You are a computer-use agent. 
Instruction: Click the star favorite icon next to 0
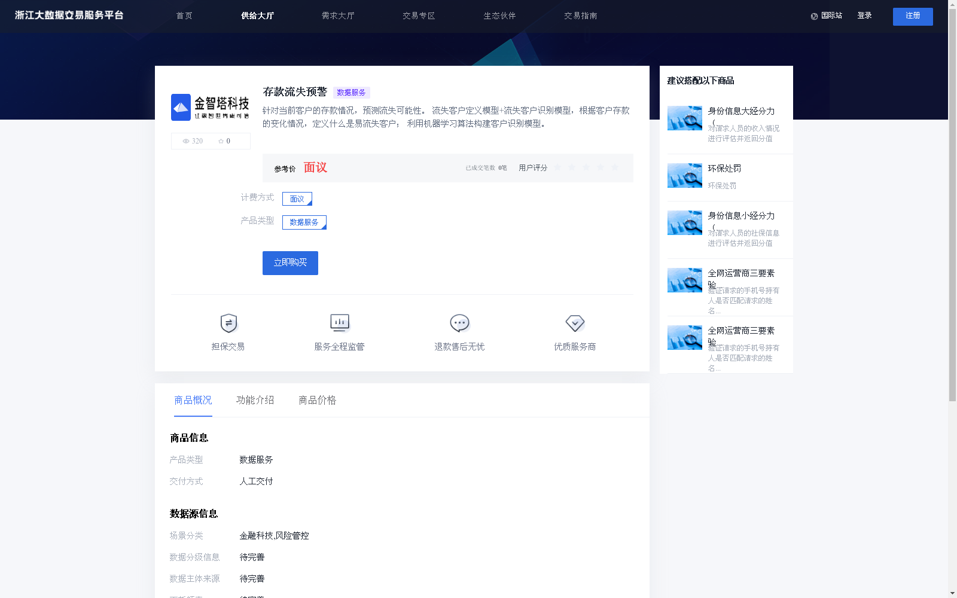coord(221,141)
